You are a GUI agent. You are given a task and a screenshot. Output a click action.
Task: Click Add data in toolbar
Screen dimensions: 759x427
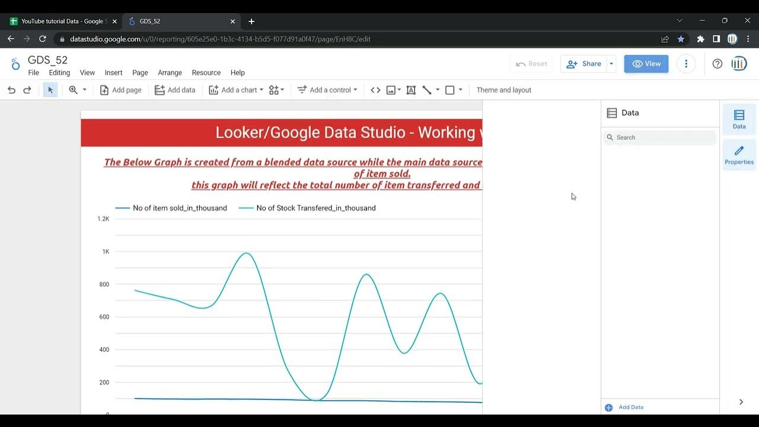click(175, 90)
